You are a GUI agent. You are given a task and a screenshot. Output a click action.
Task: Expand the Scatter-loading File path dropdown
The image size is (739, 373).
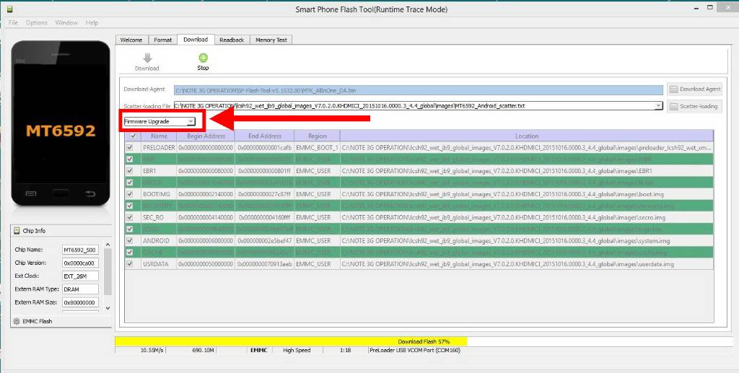[x=657, y=106]
